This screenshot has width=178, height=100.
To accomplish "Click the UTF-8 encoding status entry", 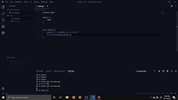I will coord(157,93).
